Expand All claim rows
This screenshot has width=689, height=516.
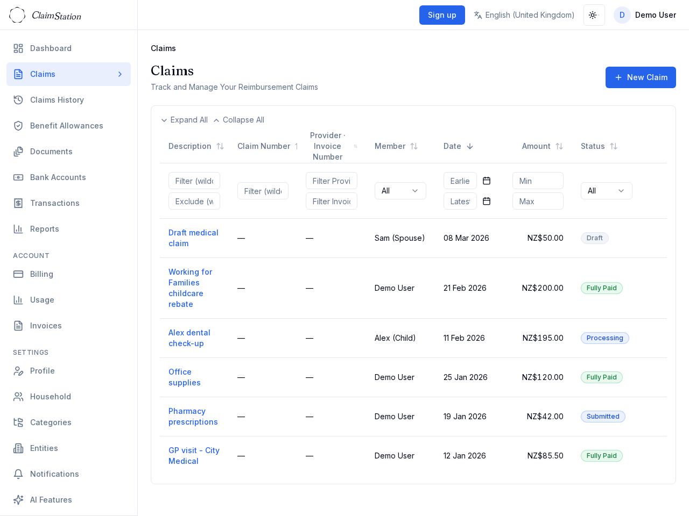click(184, 120)
